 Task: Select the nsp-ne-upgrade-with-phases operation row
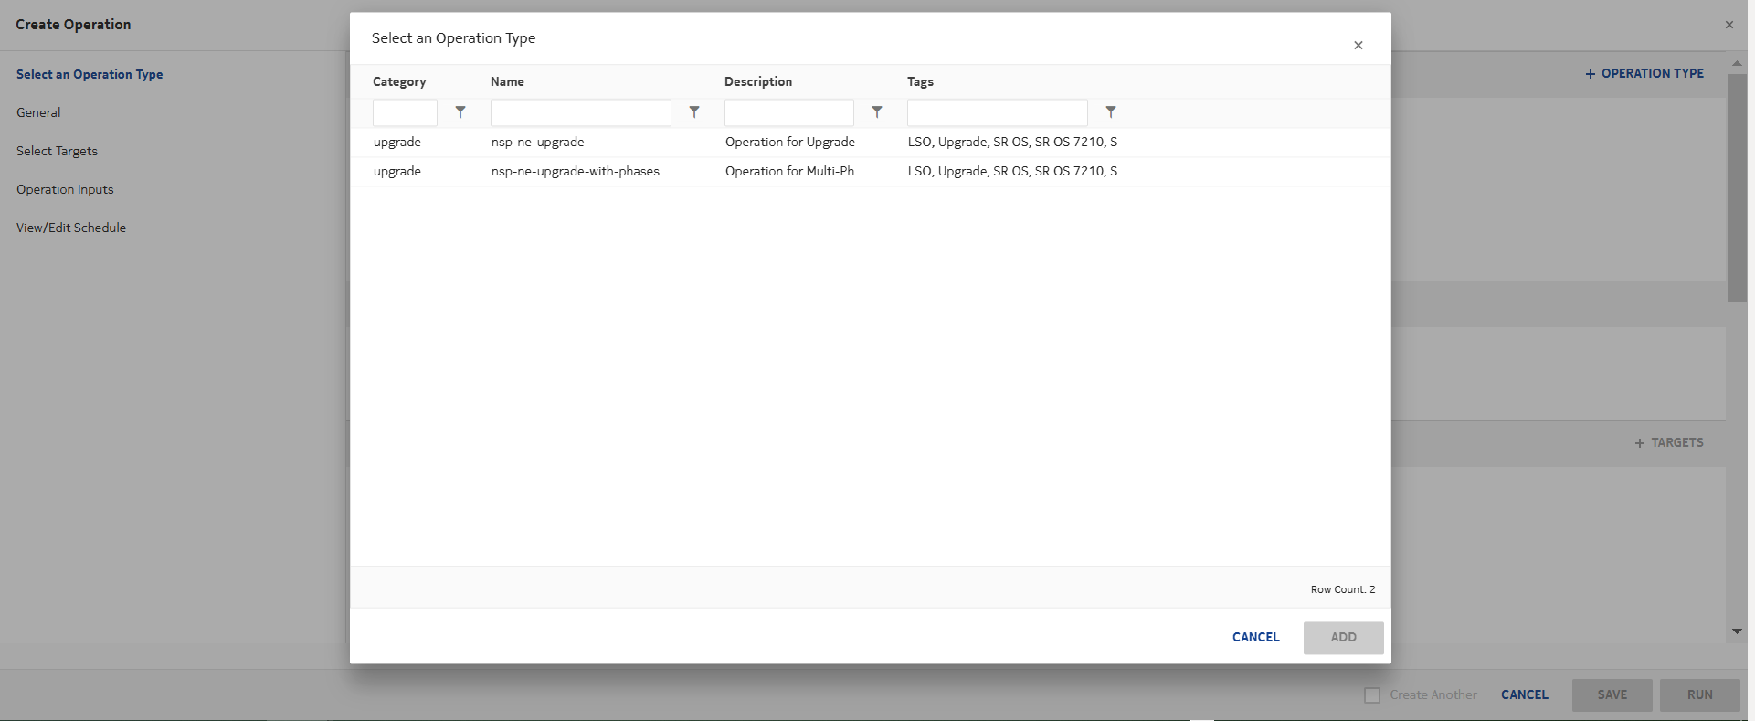click(x=575, y=172)
